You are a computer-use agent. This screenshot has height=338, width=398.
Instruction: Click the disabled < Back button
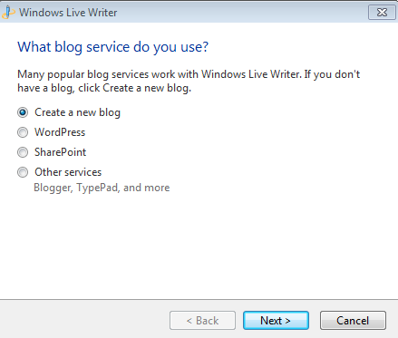pos(202,320)
